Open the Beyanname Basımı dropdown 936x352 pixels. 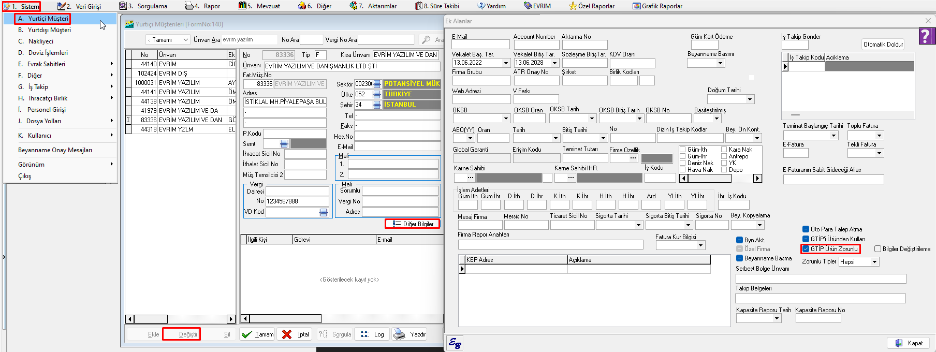tap(720, 63)
